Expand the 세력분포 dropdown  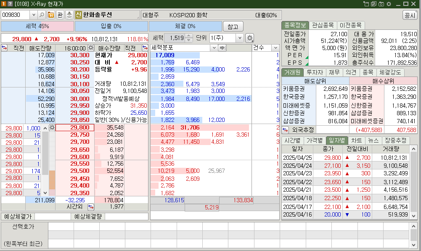click(214, 48)
